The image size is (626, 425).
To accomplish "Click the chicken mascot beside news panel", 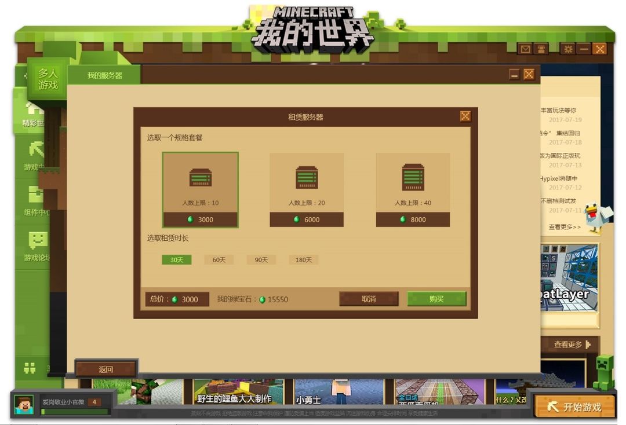I will (x=597, y=218).
